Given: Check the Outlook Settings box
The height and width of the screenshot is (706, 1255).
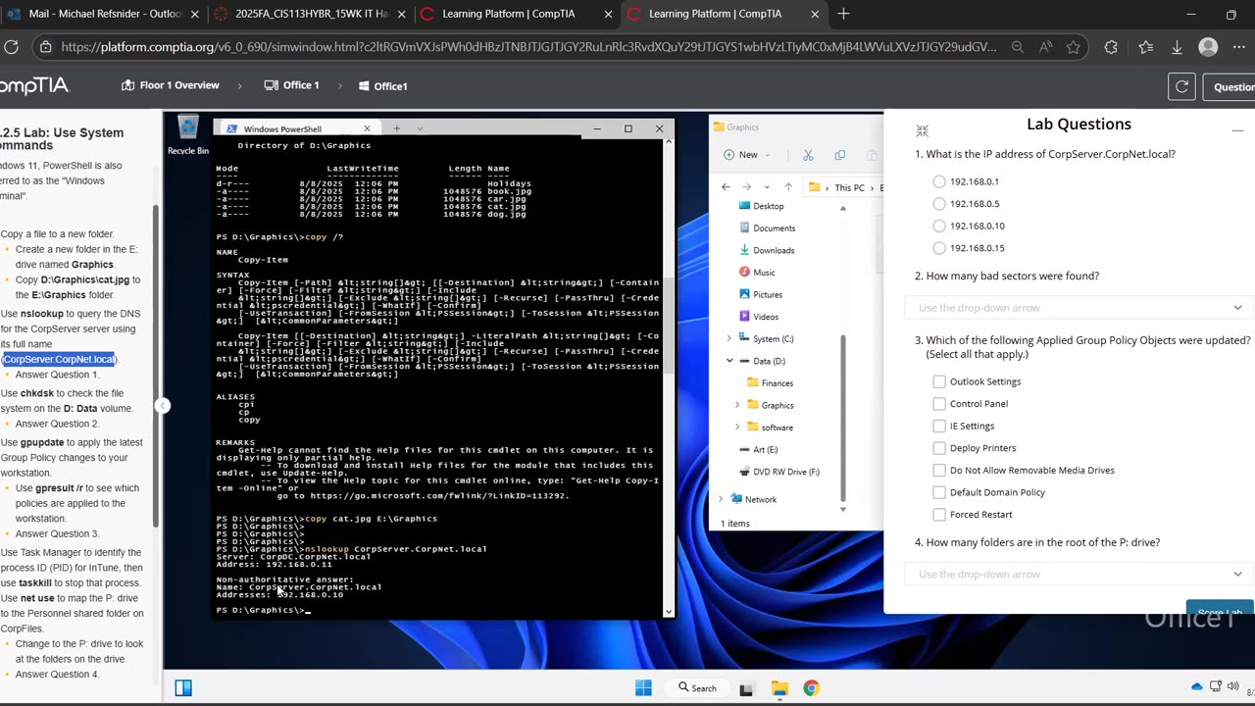Looking at the screenshot, I should coord(939,381).
